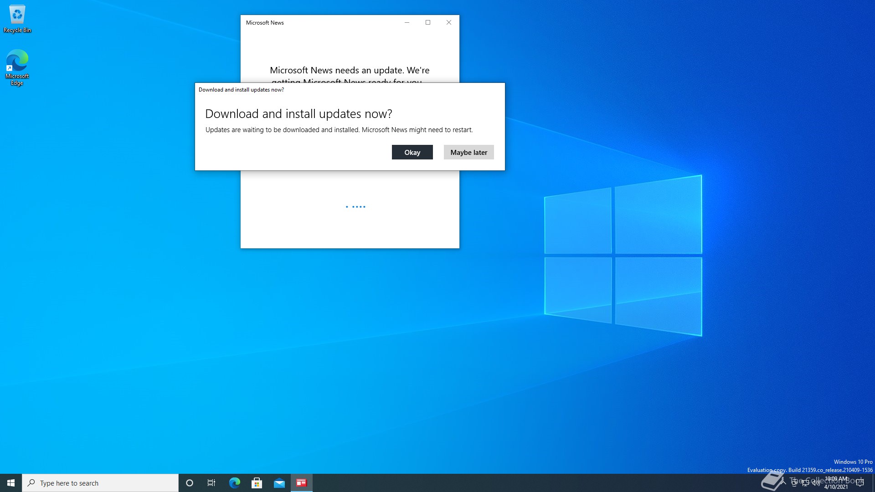Screen dimensions: 875x492
Task: Click the Microsoft News window title text
Action: pos(265,23)
